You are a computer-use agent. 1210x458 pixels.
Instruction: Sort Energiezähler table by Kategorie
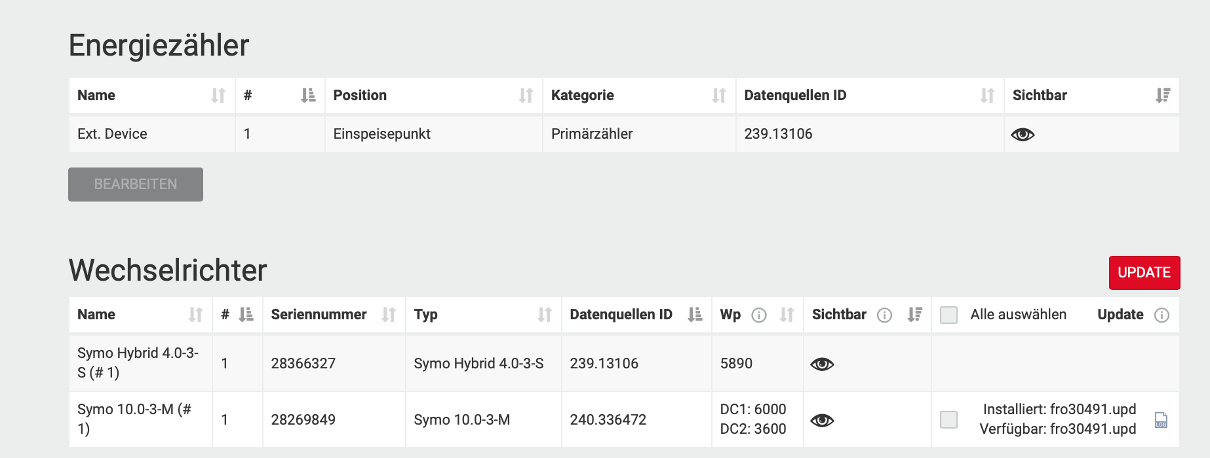pos(719,96)
